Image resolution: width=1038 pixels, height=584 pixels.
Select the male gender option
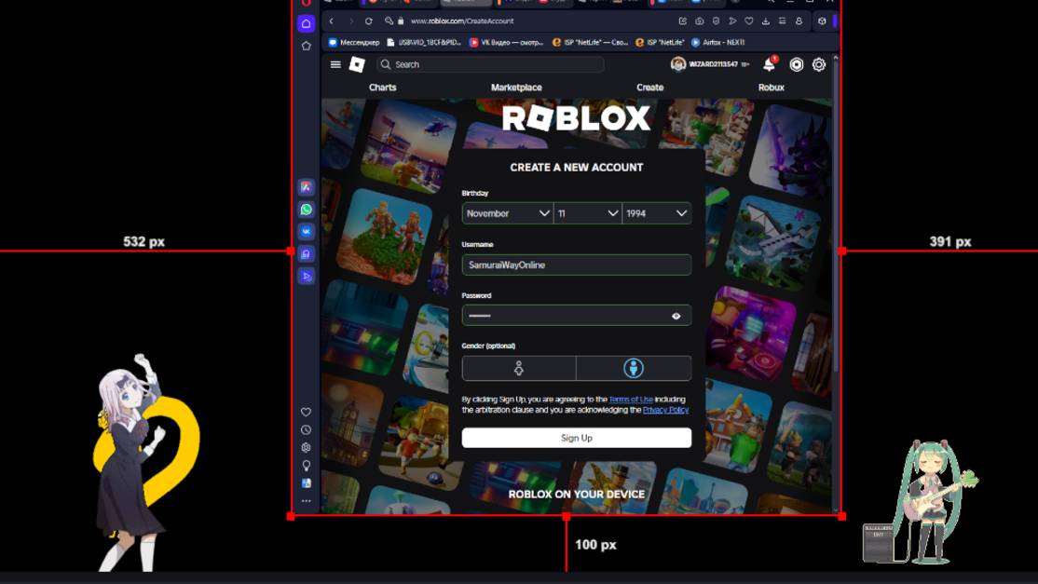point(634,369)
